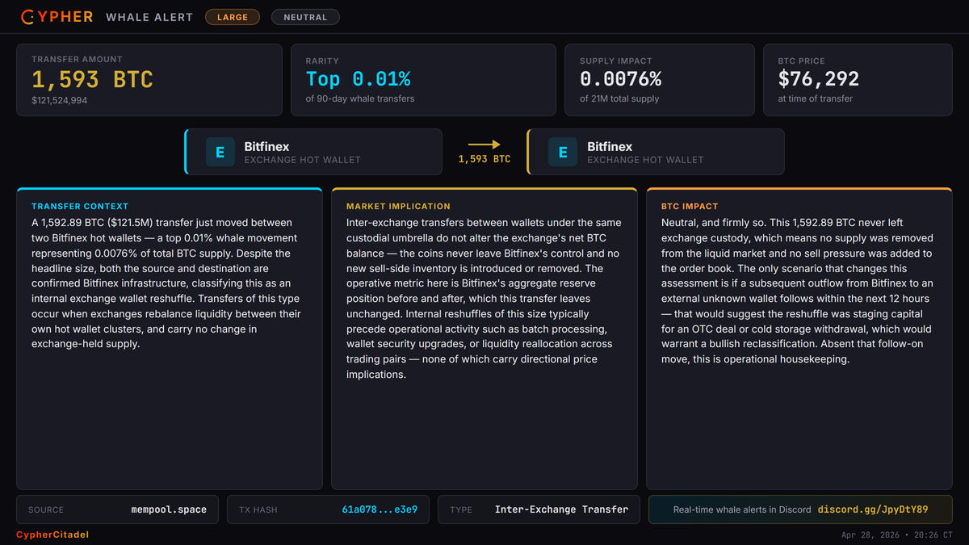This screenshot has height=545, width=969.
Task: Switch to the RARITY stat card
Action: (x=423, y=79)
